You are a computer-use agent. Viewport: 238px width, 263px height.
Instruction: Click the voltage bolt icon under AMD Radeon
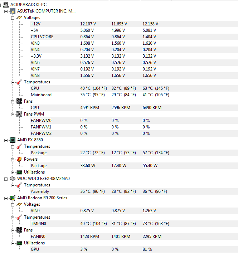point(19,204)
